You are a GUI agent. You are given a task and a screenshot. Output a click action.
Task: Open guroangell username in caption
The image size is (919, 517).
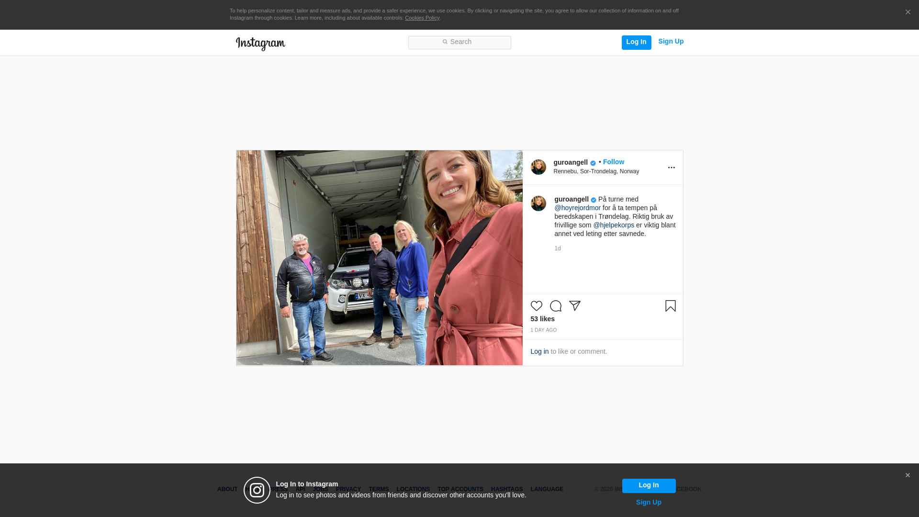coord(572,199)
